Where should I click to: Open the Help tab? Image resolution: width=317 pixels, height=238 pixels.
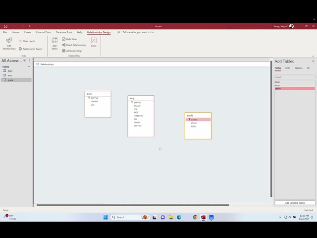point(80,32)
